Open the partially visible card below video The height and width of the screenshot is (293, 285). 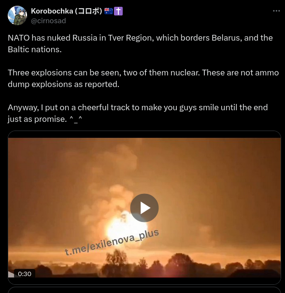(144, 290)
